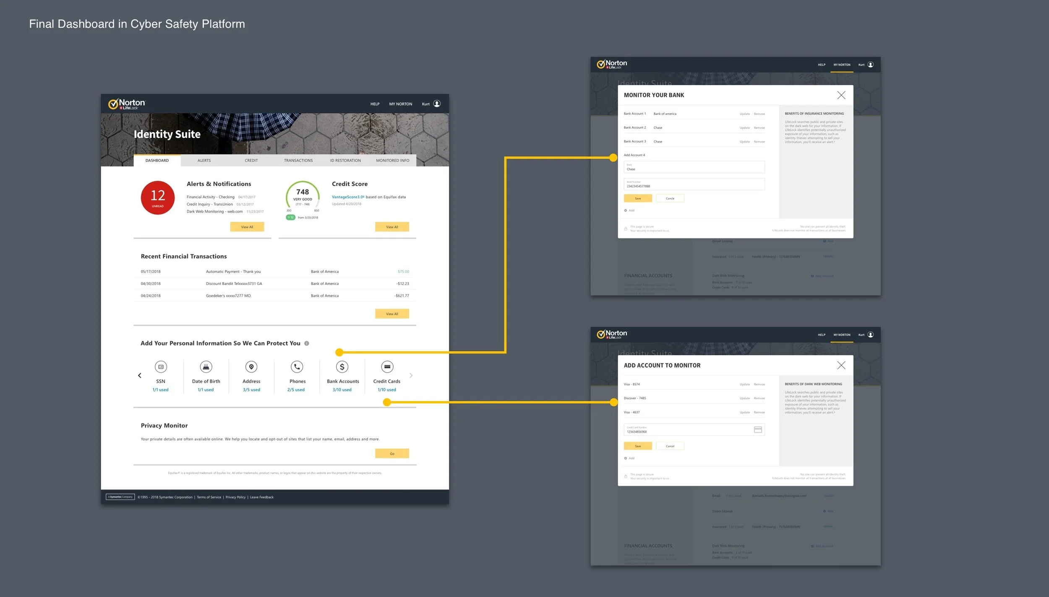Switch to the Credit tab
1049x597 pixels.
251,161
